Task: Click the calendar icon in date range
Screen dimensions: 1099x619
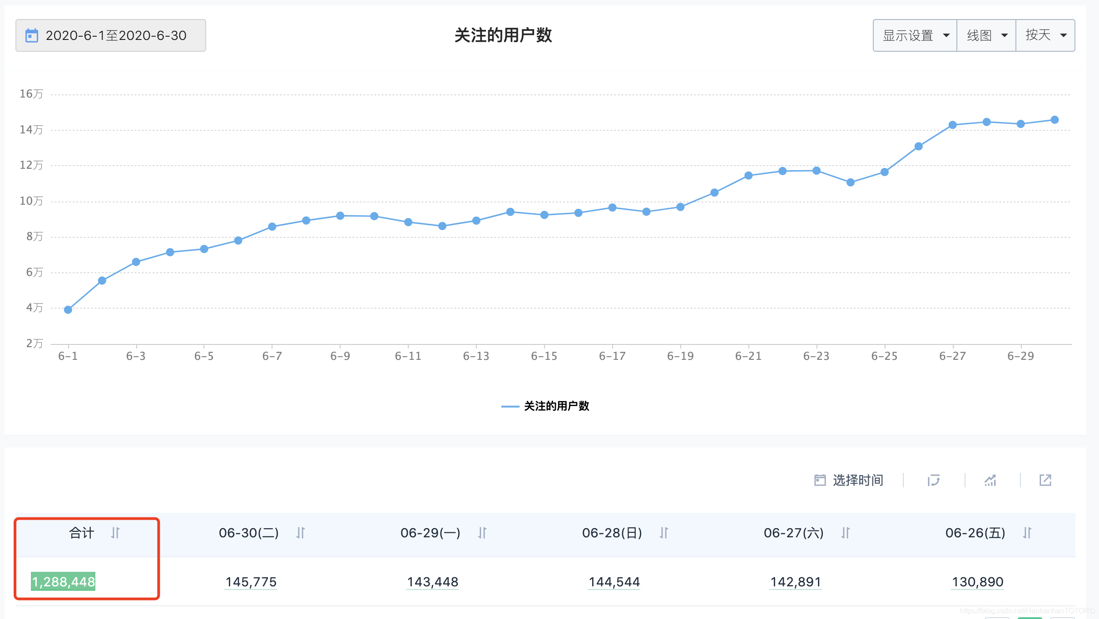Action: (x=32, y=35)
